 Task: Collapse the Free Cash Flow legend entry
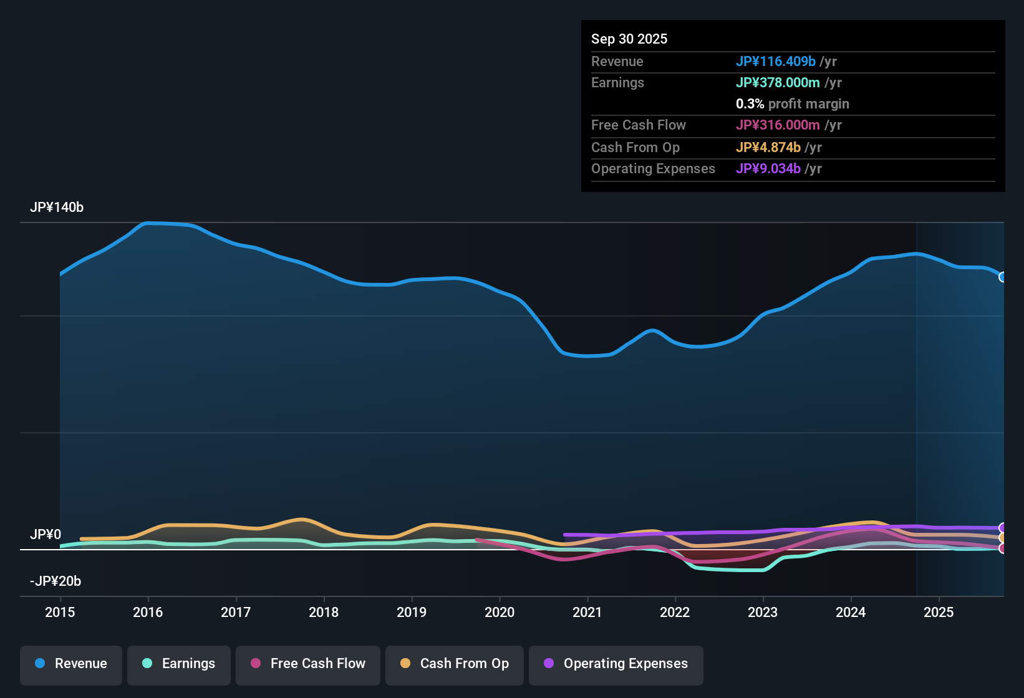tap(307, 665)
